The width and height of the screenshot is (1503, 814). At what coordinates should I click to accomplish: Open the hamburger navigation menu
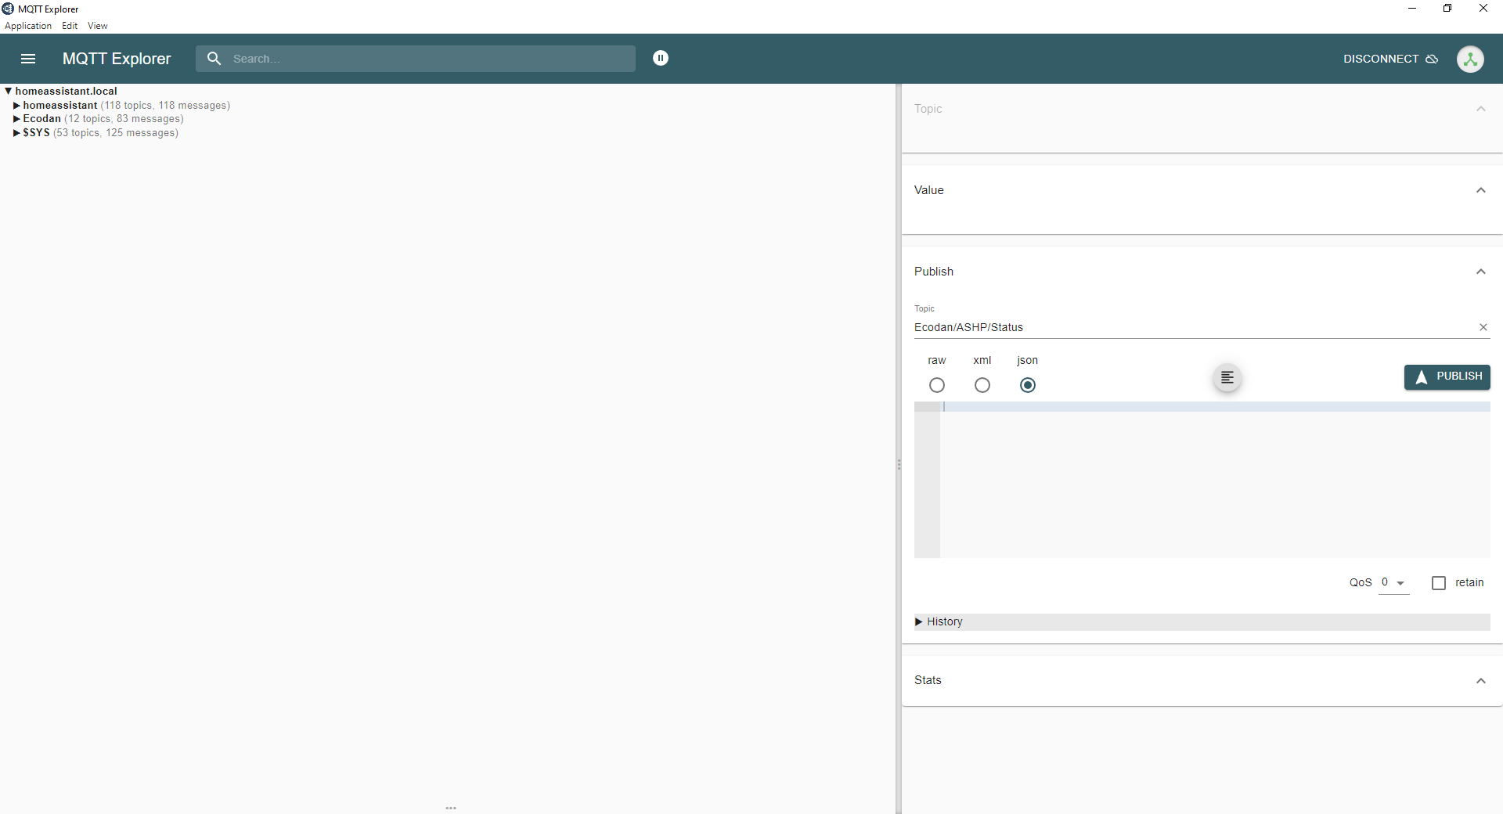28,59
